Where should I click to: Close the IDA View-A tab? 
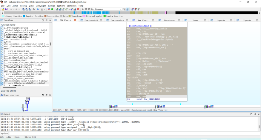coord(75,20)
